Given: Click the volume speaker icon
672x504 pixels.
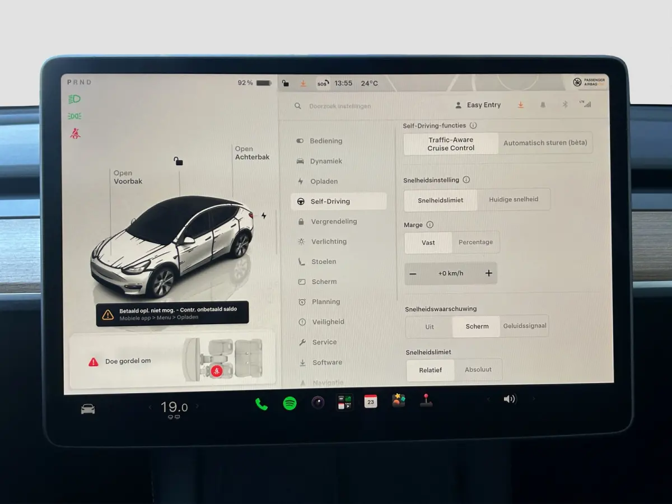Looking at the screenshot, I should [510, 399].
